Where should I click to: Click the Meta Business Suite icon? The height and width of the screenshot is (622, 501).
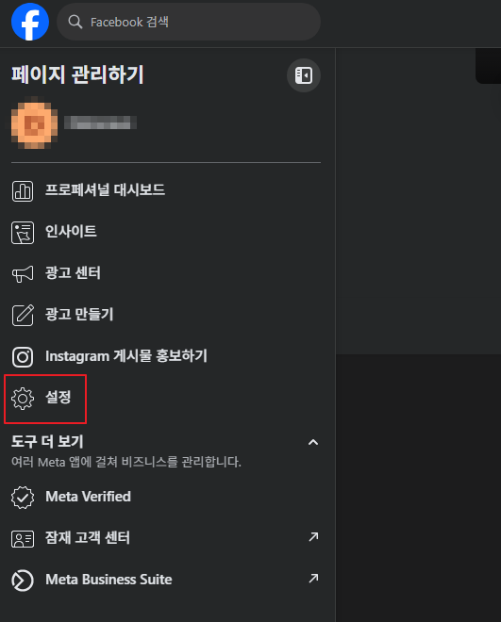click(x=23, y=581)
